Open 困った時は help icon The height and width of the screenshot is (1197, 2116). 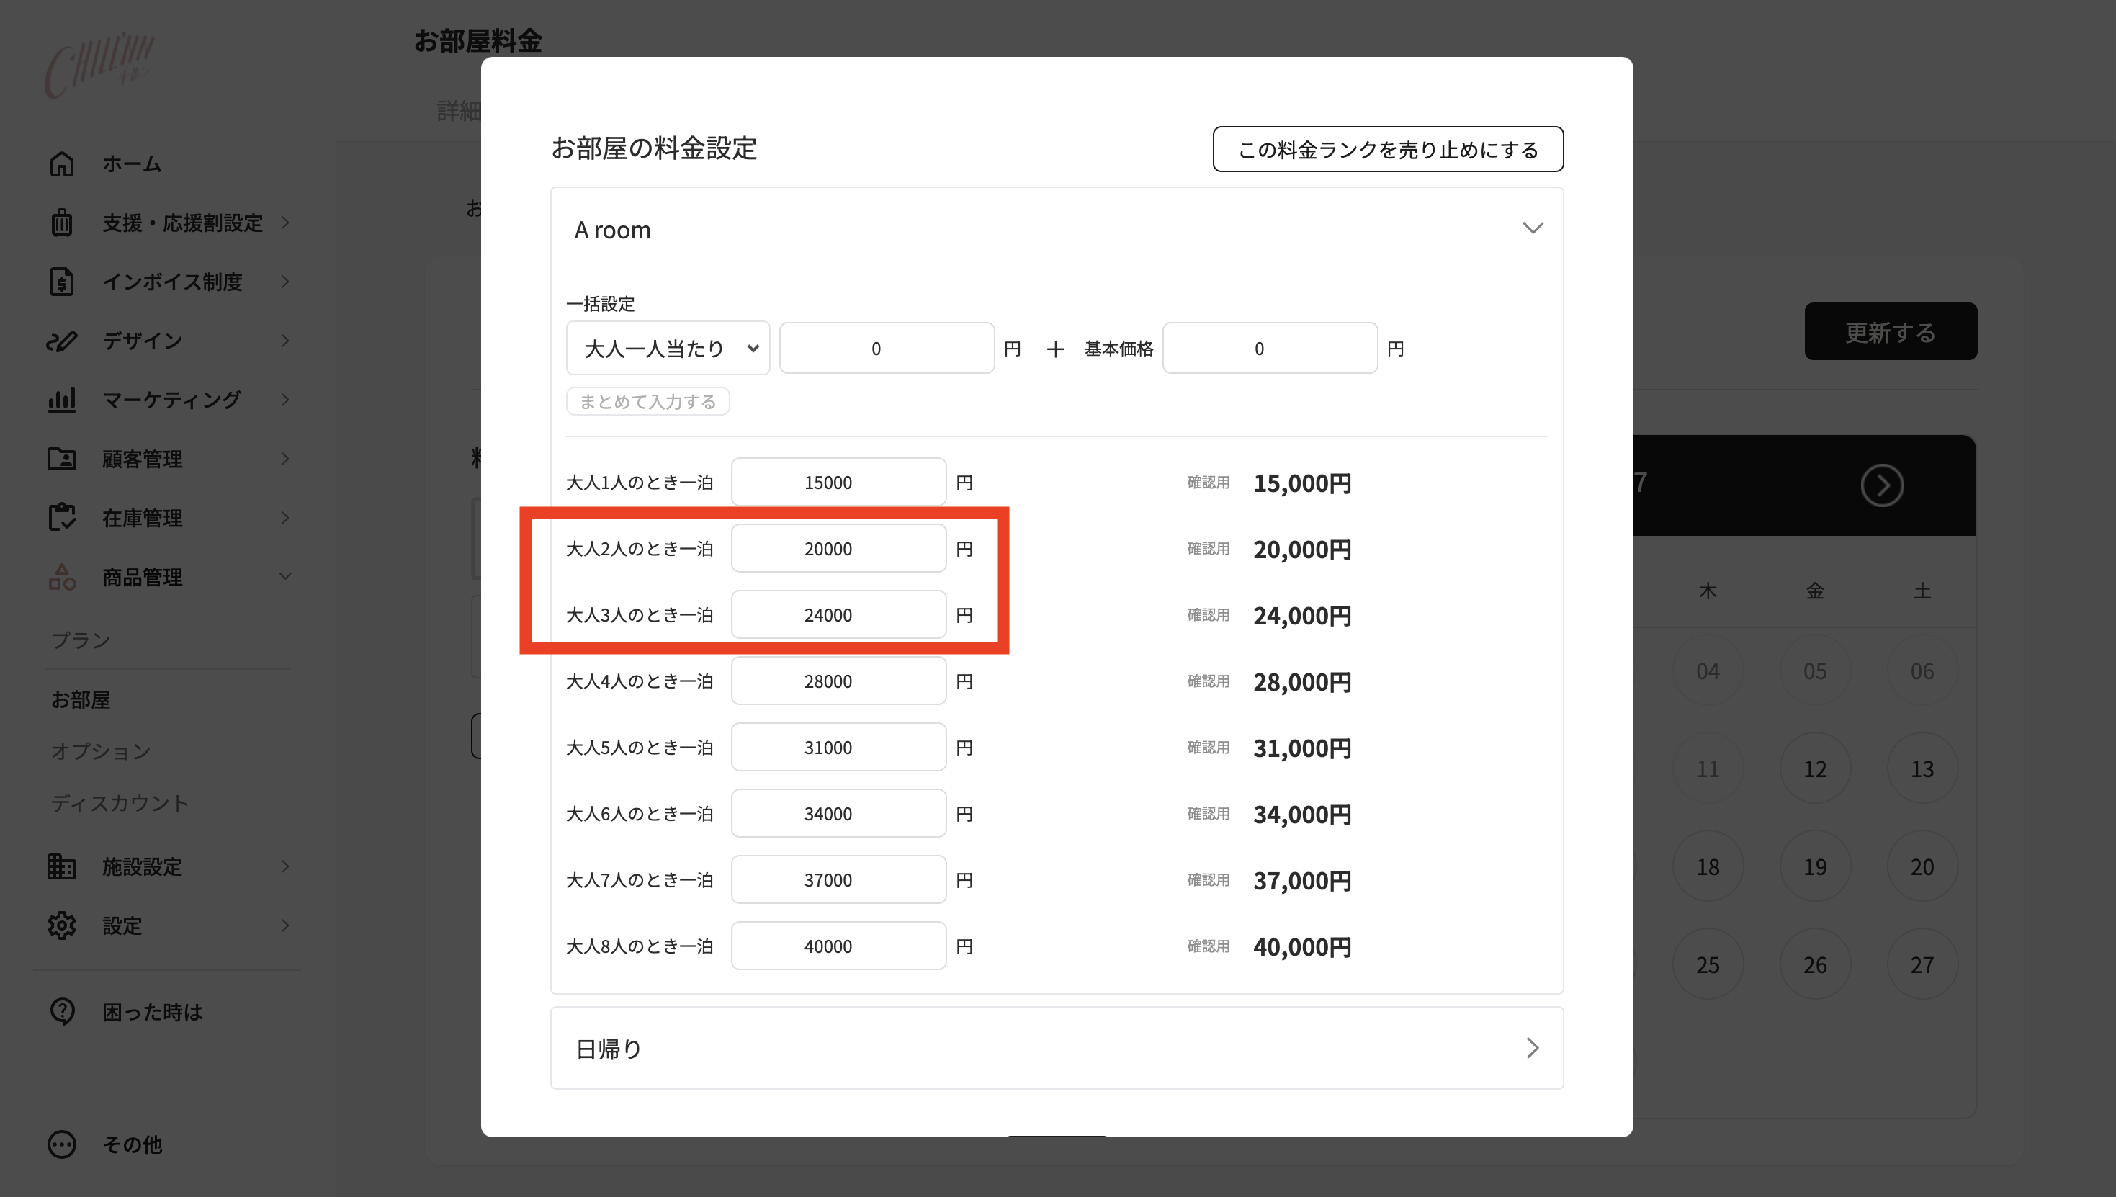pos(63,1011)
